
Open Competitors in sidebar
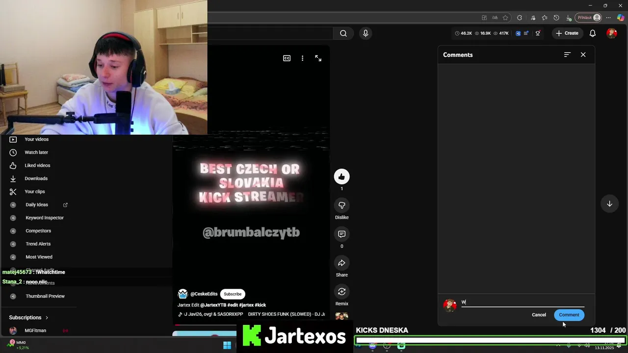point(39,231)
